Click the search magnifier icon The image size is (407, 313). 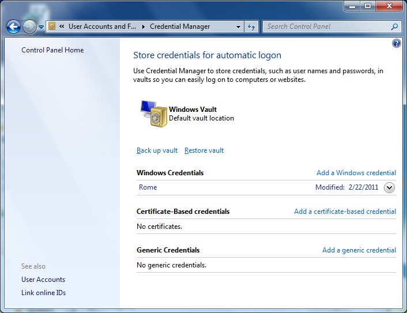pos(394,27)
